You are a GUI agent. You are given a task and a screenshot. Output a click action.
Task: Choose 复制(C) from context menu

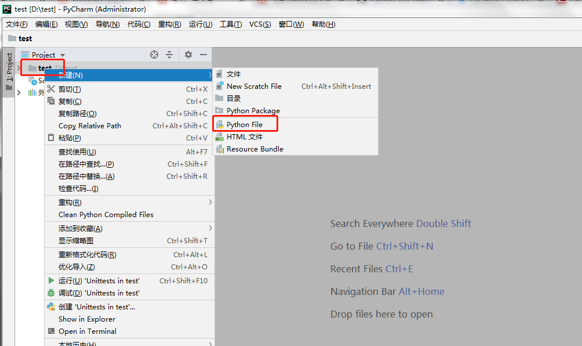[x=129, y=101]
